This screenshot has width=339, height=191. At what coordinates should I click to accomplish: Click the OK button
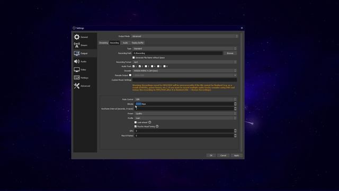tap(211, 155)
